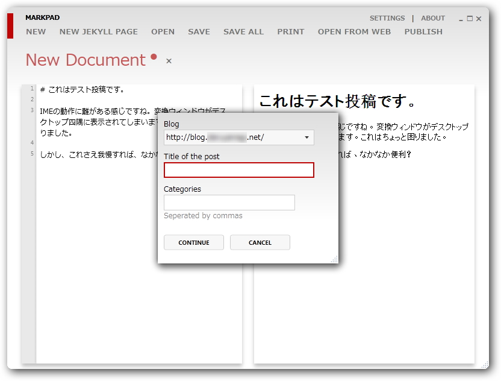Open a file with OPEN

[163, 31]
